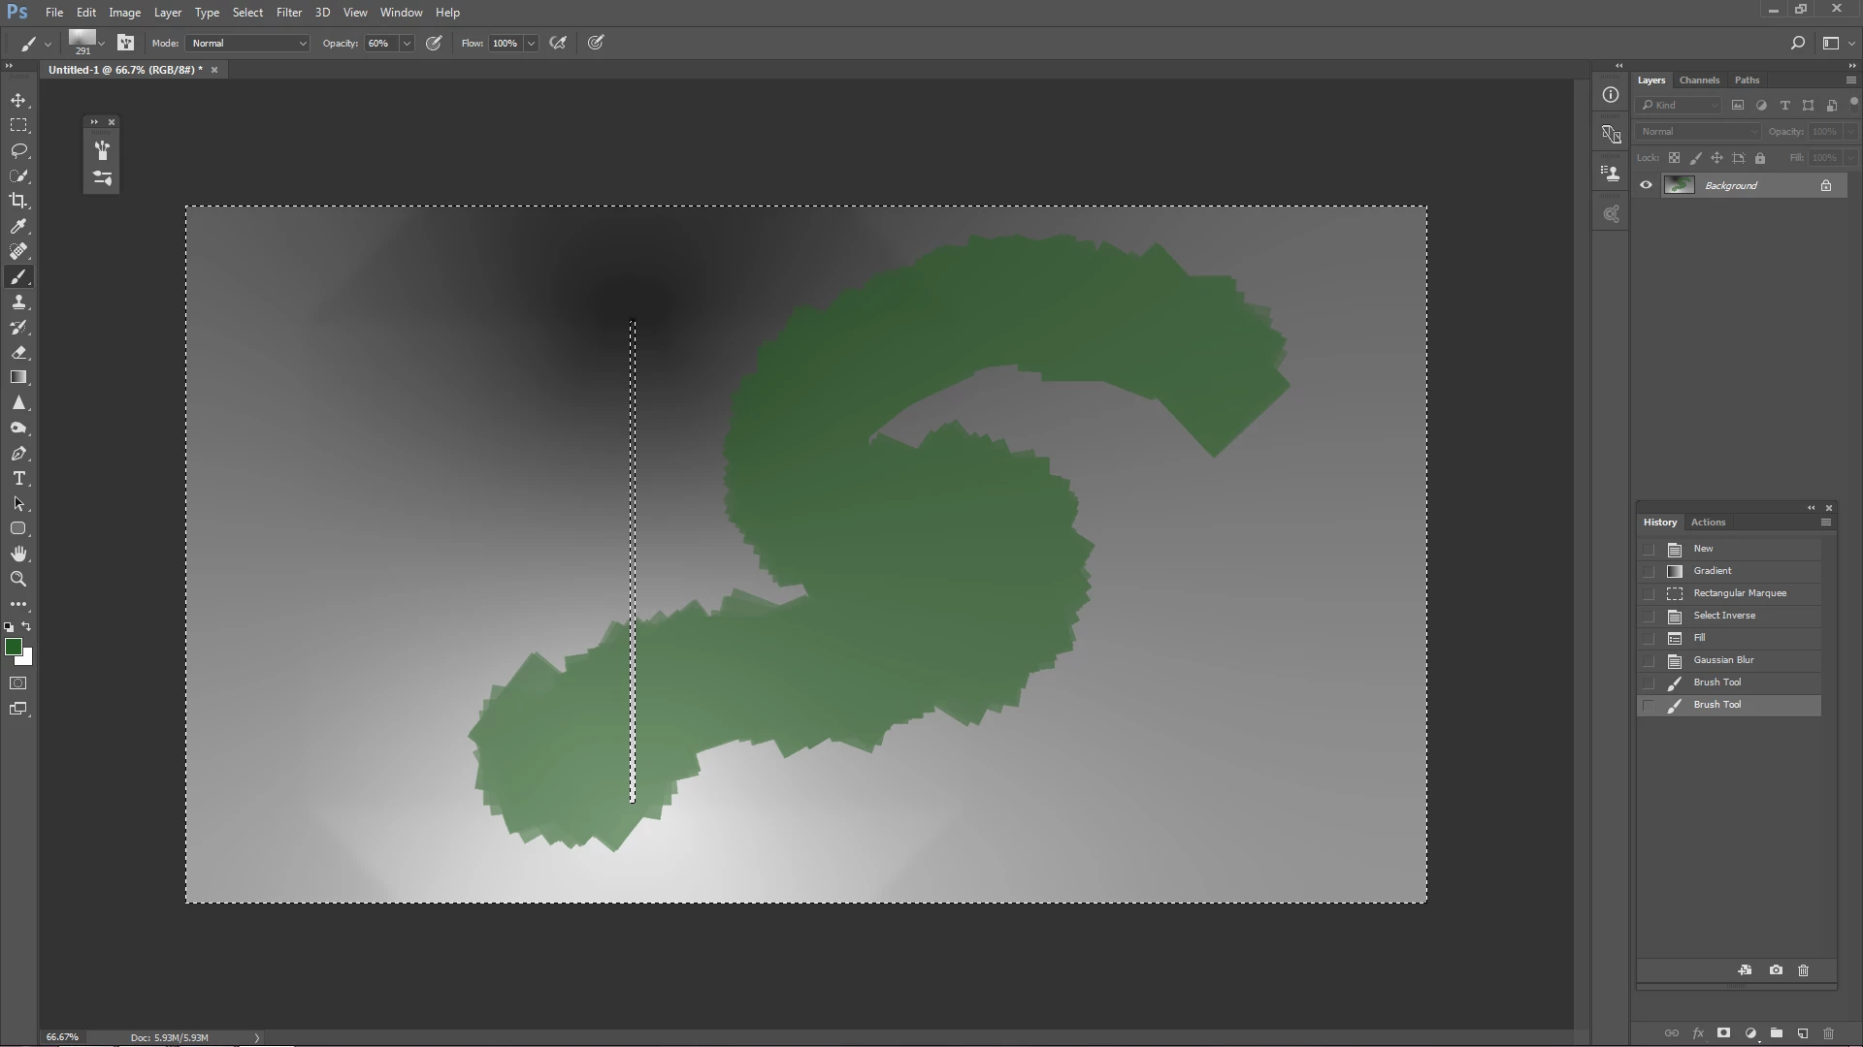
Task: Select the Gradient tool
Action: pos(18,377)
